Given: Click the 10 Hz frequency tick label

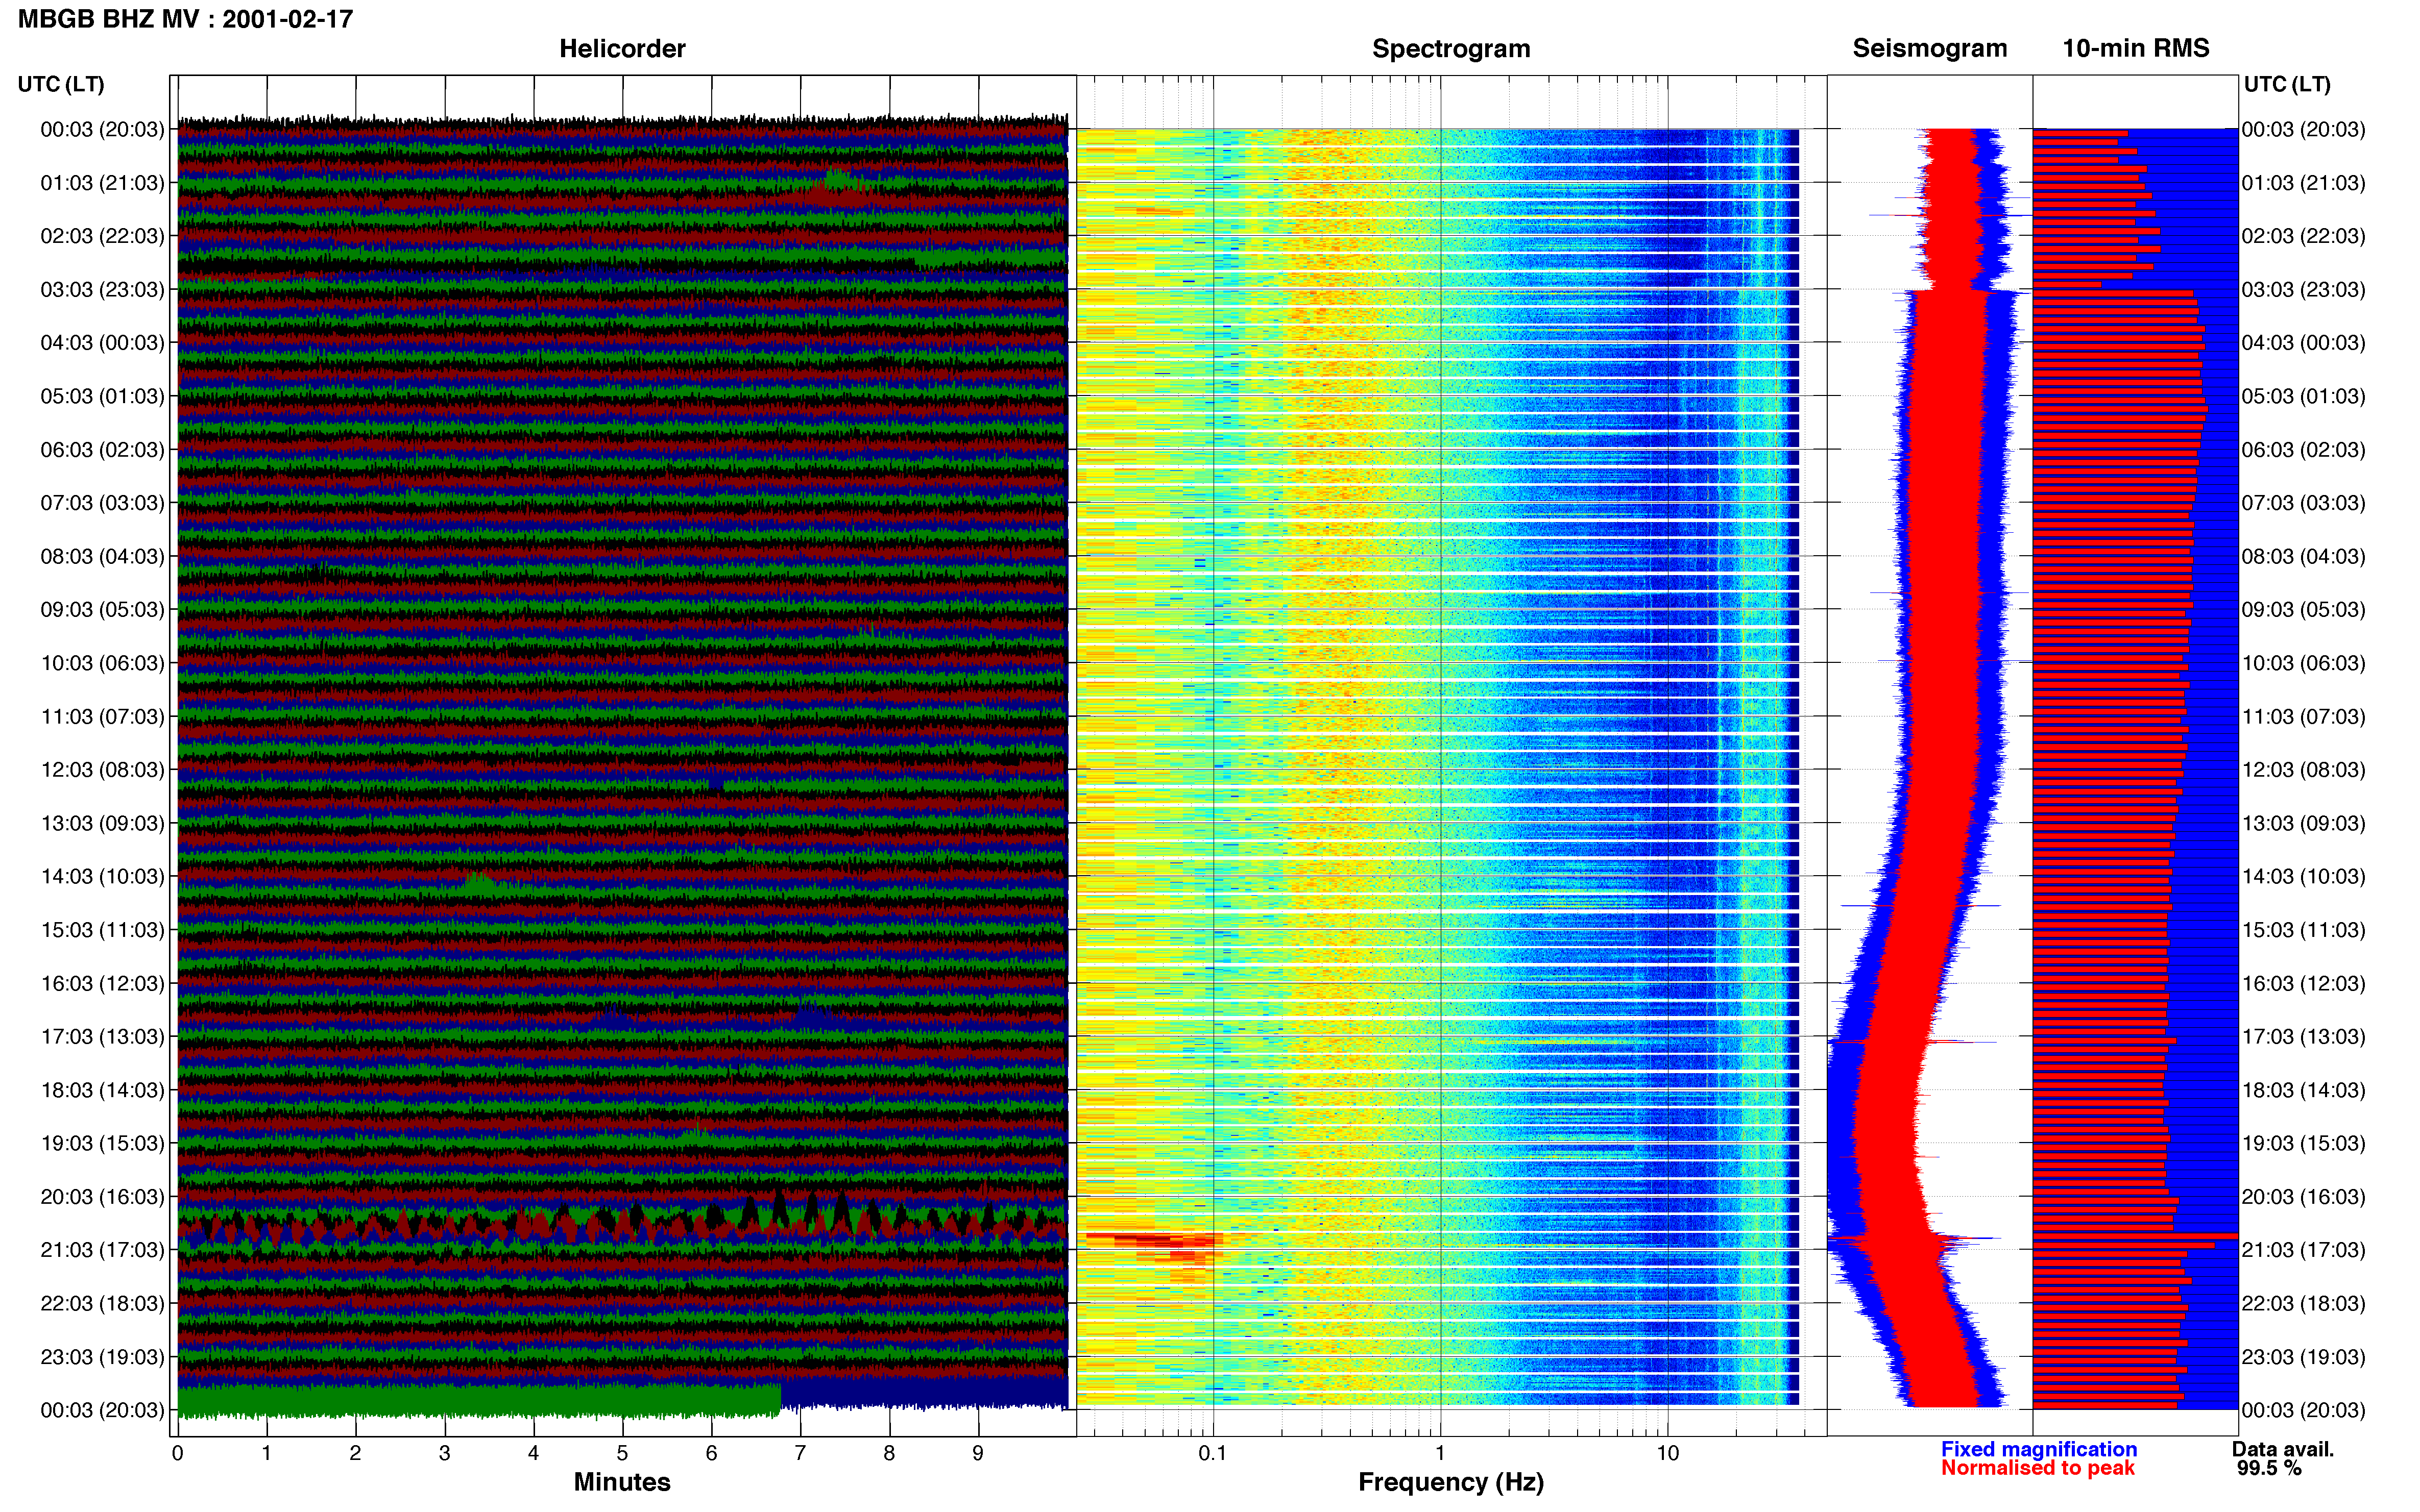Looking at the screenshot, I should coord(1667,1453).
